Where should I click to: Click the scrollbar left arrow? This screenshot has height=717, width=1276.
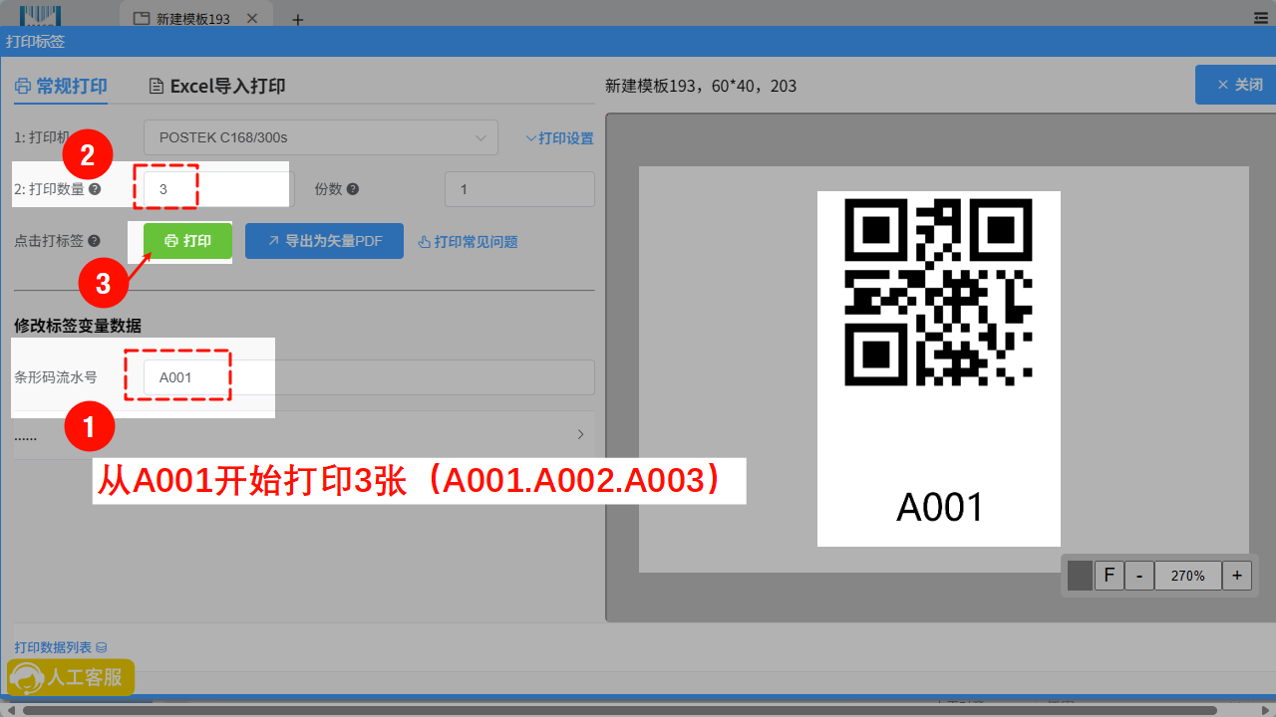tap(9, 710)
